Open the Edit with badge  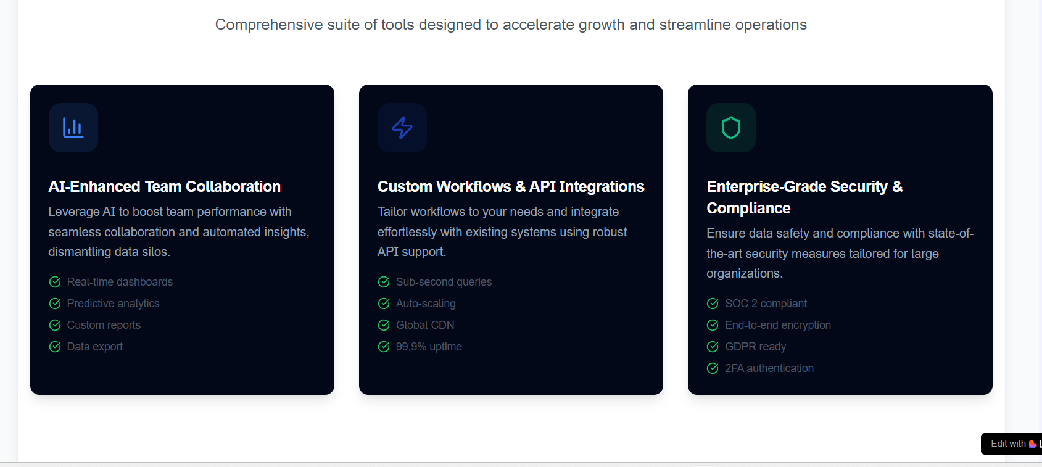click(1012, 444)
